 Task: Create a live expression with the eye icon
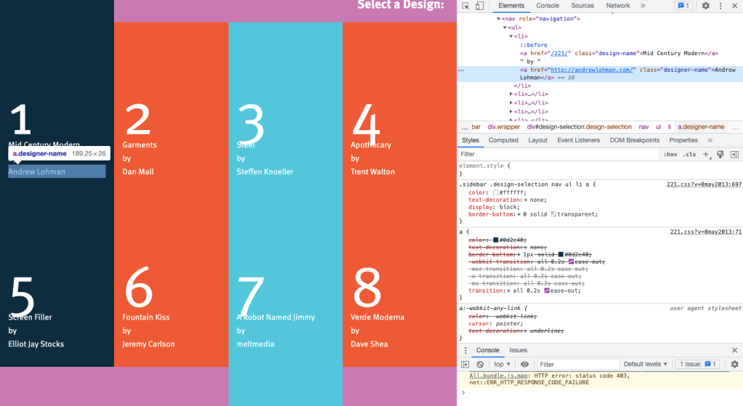click(x=524, y=364)
